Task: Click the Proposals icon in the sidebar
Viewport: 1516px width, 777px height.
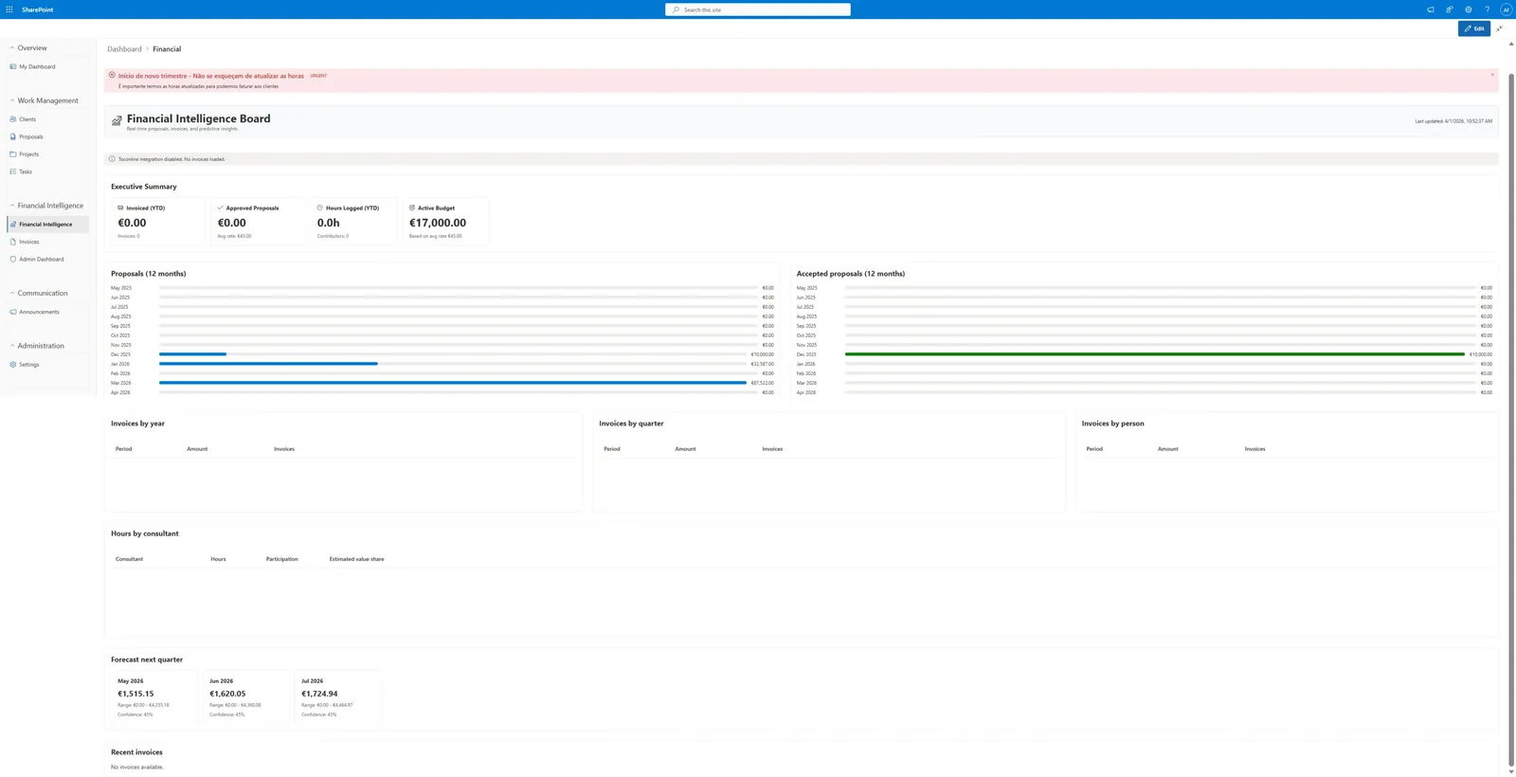Action: tap(13, 136)
